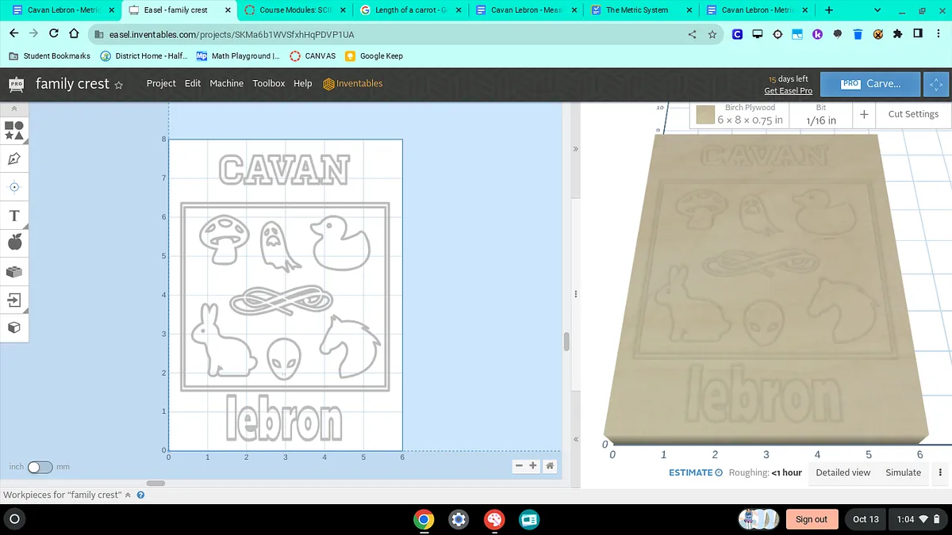Viewport: 952px width, 535px height.
Task: Select the Pen drawing tool
Action: [14, 159]
